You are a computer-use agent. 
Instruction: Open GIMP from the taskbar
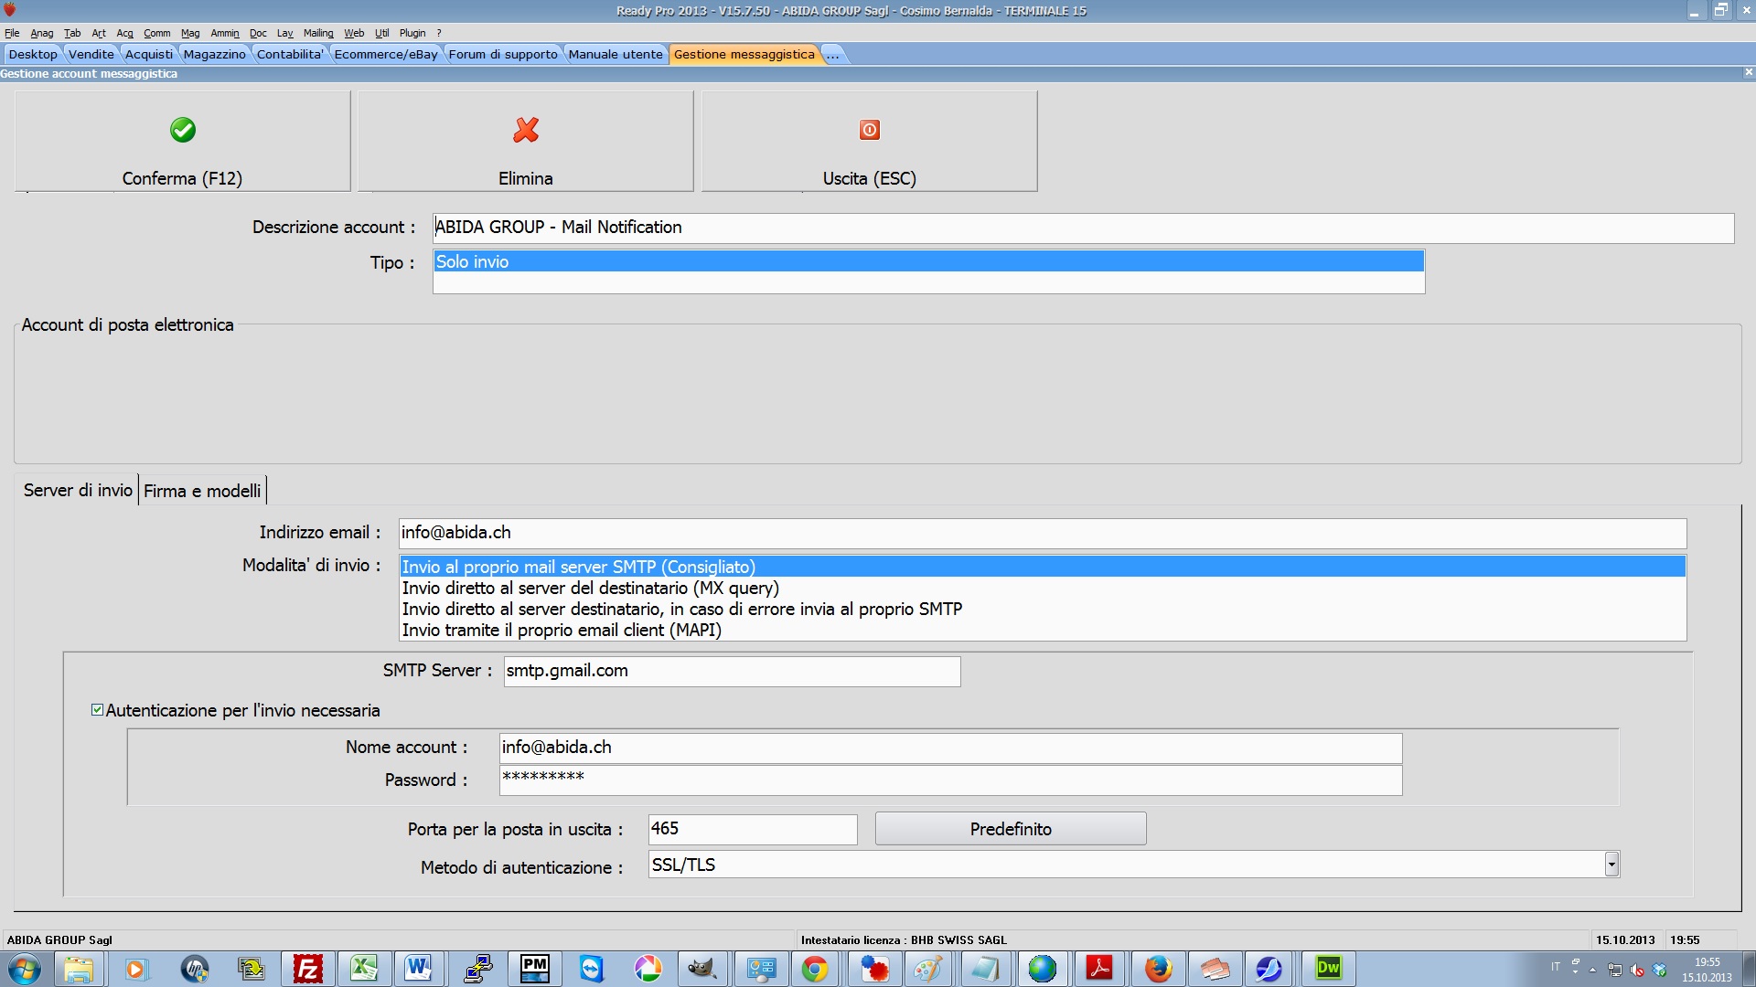pyautogui.click(x=702, y=969)
